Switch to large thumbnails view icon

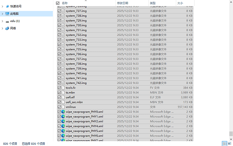(x=230, y=144)
